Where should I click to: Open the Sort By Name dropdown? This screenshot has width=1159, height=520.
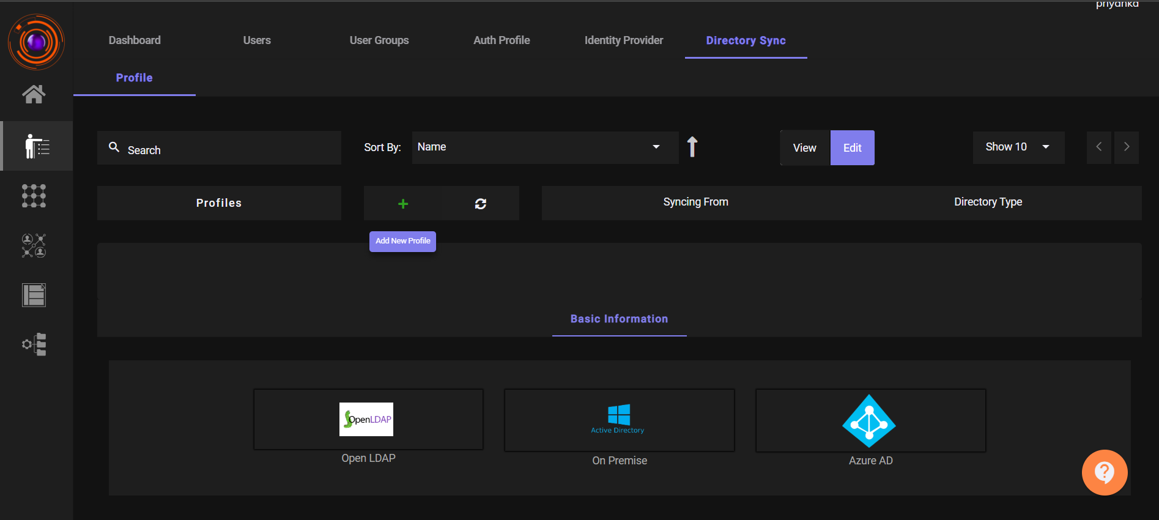click(x=545, y=147)
